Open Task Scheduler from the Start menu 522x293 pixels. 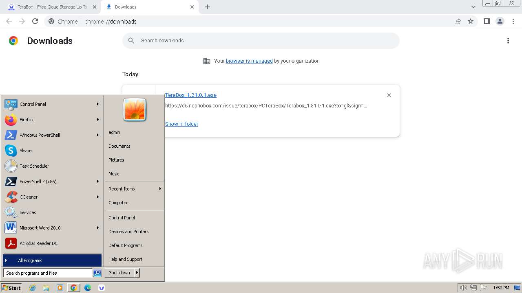52,166
